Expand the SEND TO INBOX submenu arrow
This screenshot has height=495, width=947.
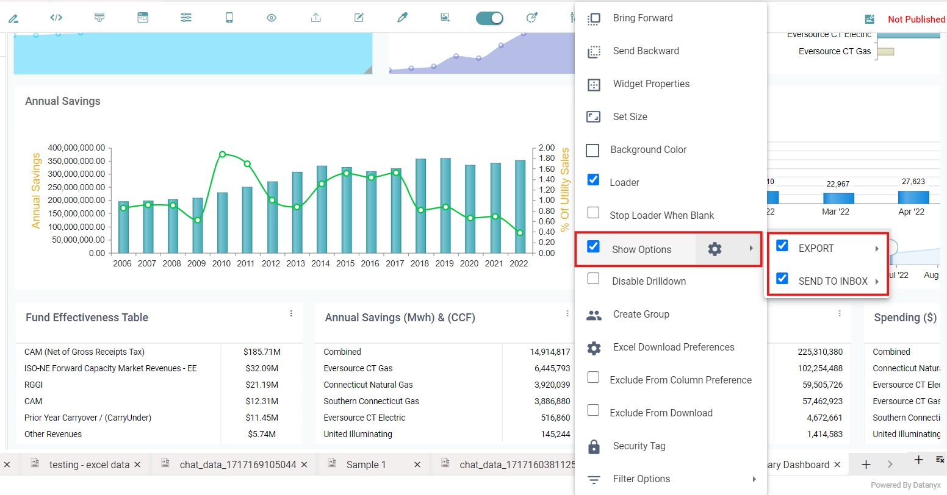pos(877,282)
